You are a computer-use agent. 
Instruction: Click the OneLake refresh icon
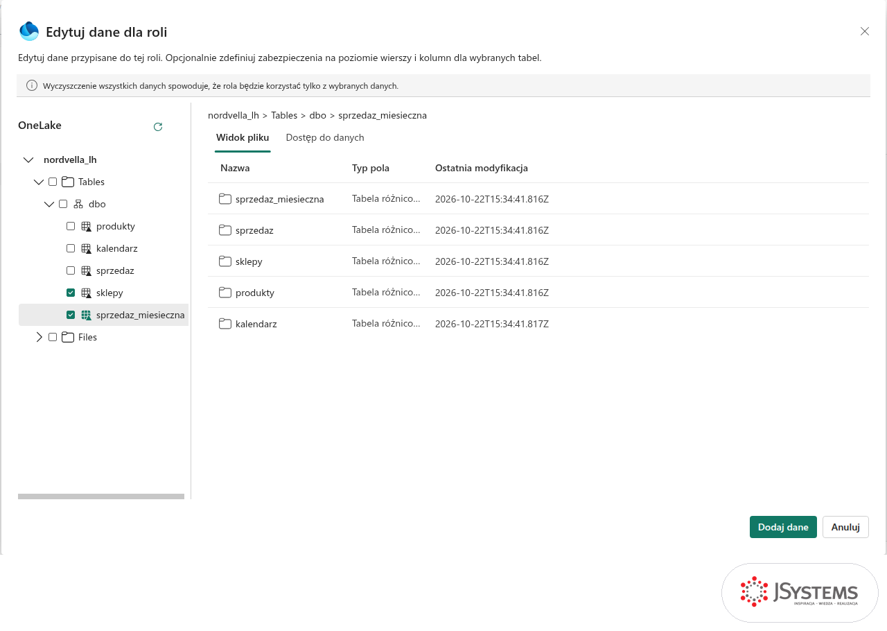point(158,127)
